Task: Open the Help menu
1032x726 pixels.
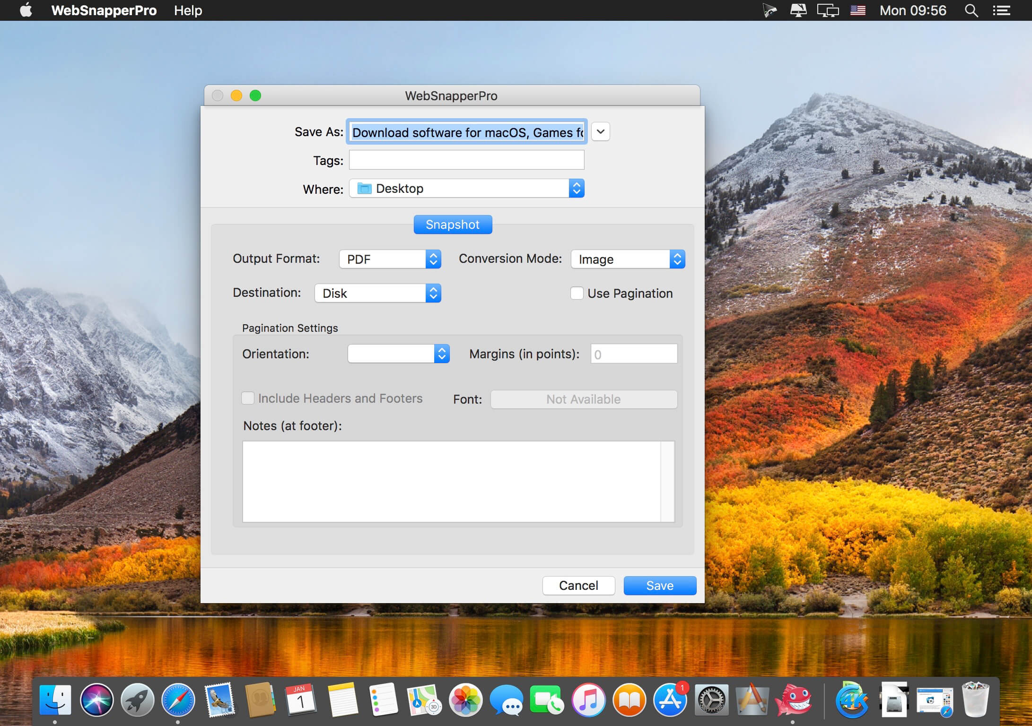Action: [x=188, y=10]
